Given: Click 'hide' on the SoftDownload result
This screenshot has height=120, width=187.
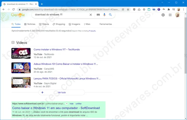Looking at the screenshot, I should coord(71,104).
